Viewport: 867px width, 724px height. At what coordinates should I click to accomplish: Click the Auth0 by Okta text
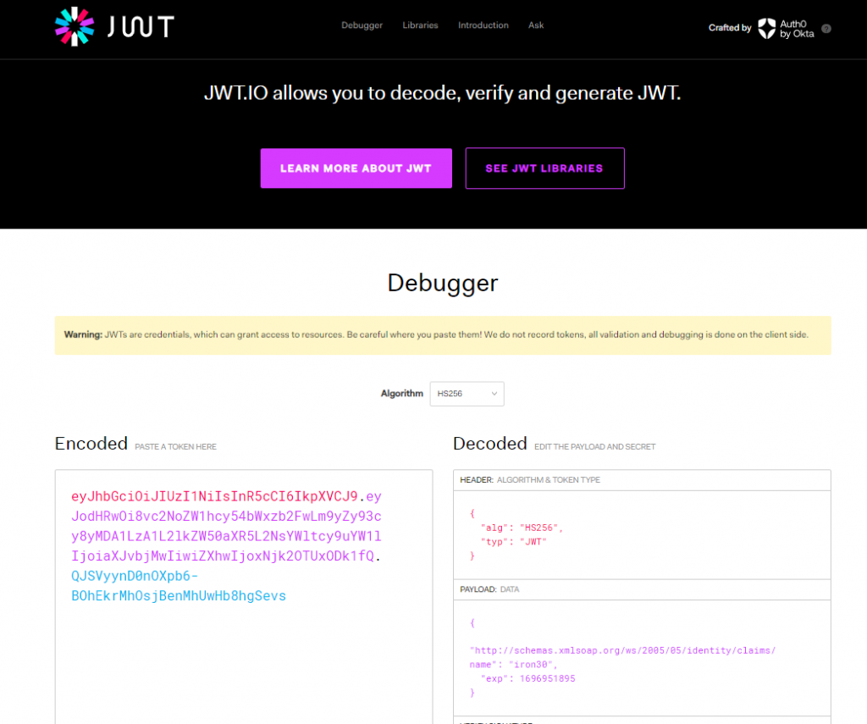coord(797,29)
